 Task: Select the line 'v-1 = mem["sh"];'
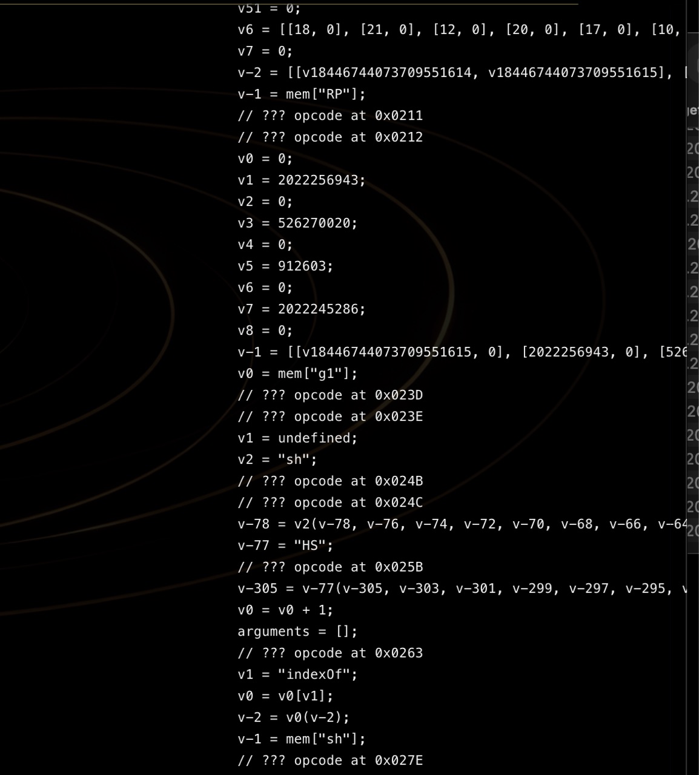click(x=302, y=739)
